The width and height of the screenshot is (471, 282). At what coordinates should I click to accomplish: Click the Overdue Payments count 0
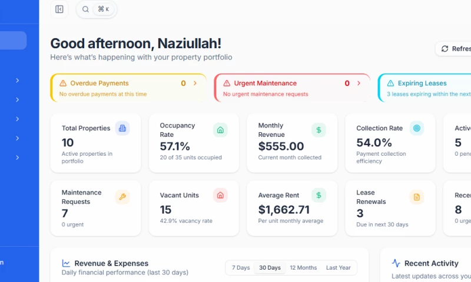pyautogui.click(x=183, y=83)
